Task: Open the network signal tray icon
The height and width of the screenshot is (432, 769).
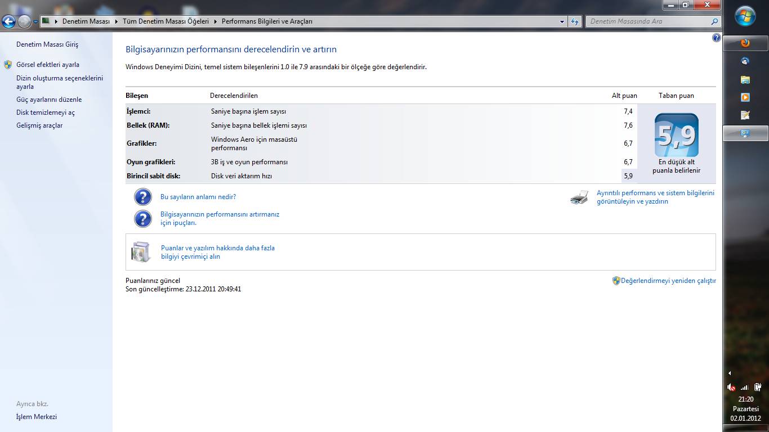Action: click(x=744, y=387)
